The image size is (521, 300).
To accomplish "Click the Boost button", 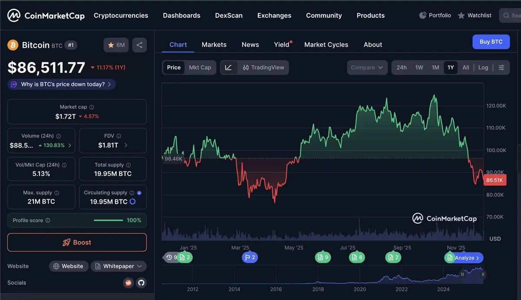I will tap(77, 242).
